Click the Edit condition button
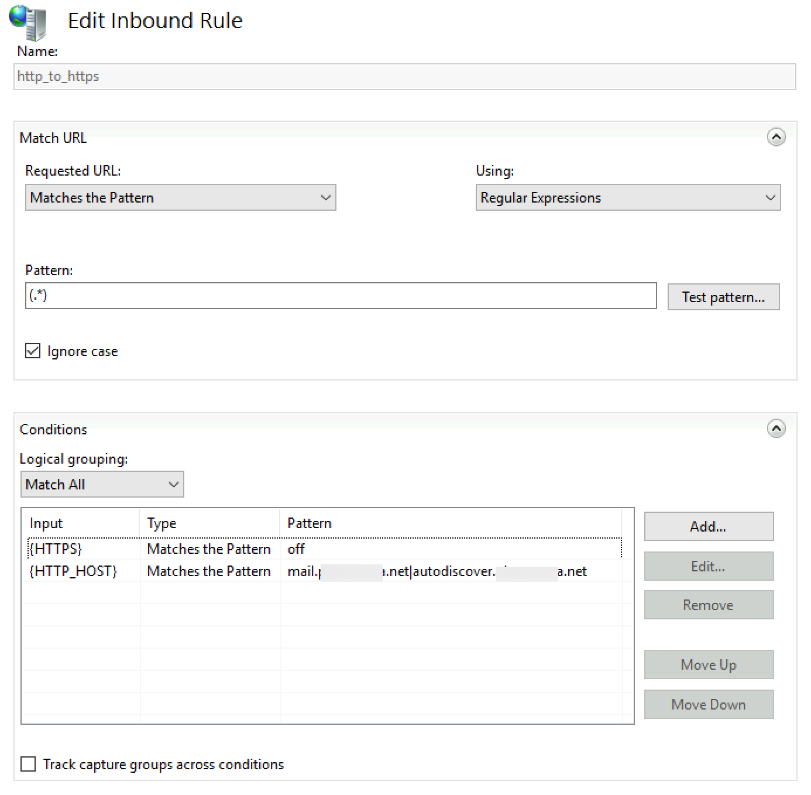The height and width of the screenshot is (795, 811). pyautogui.click(x=709, y=567)
